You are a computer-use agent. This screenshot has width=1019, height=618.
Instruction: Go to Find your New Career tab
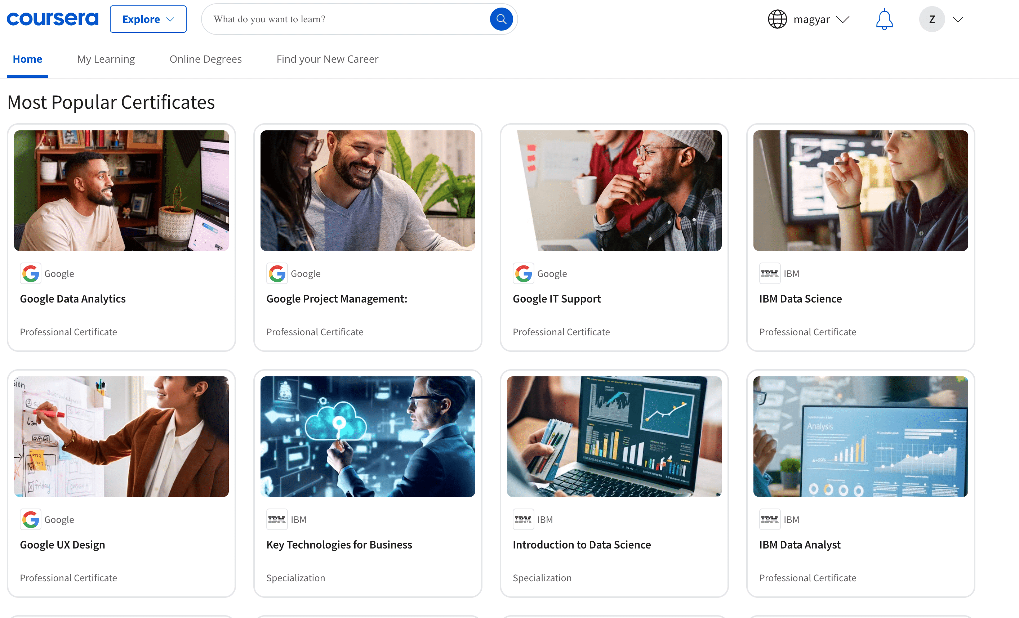pyautogui.click(x=327, y=59)
